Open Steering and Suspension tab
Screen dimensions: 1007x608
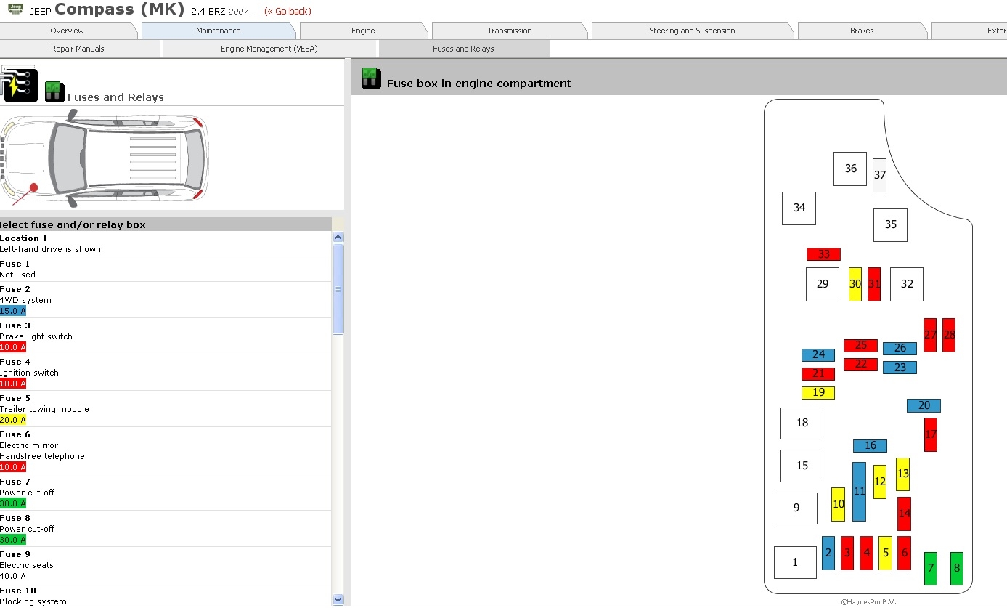pos(692,31)
